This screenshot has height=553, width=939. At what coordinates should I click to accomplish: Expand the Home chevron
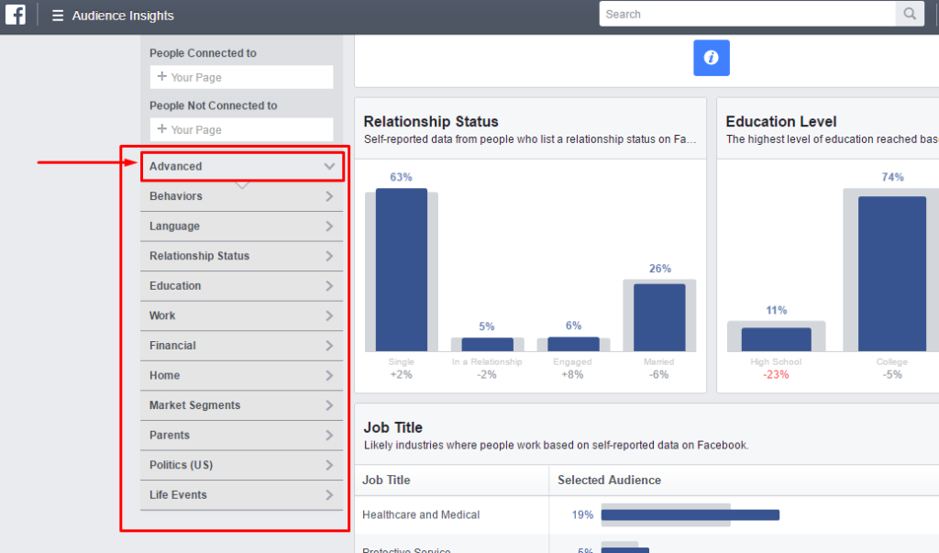(x=329, y=376)
